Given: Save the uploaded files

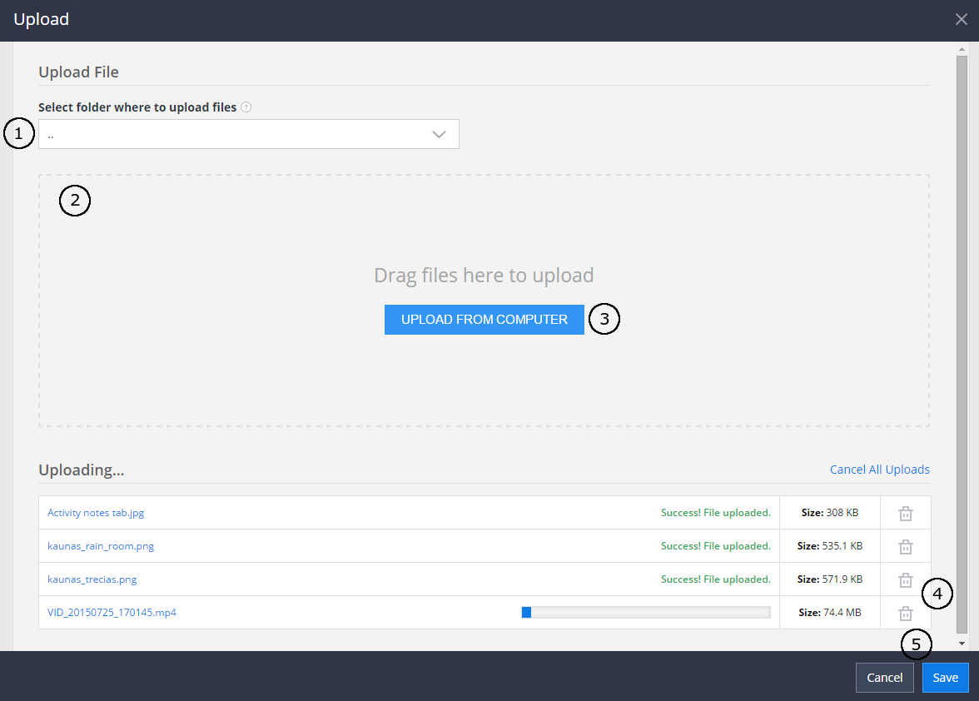Looking at the screenshot, I should 945,678.
